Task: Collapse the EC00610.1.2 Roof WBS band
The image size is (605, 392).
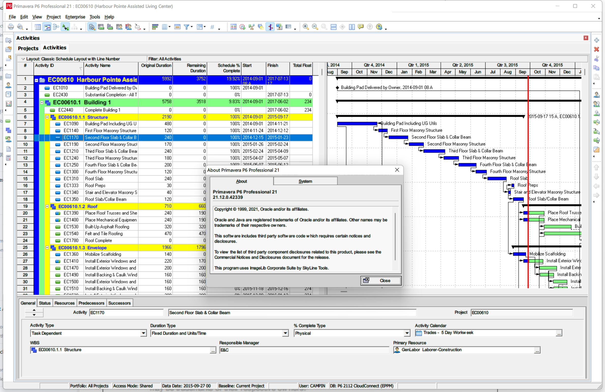Action: point(47,206)
